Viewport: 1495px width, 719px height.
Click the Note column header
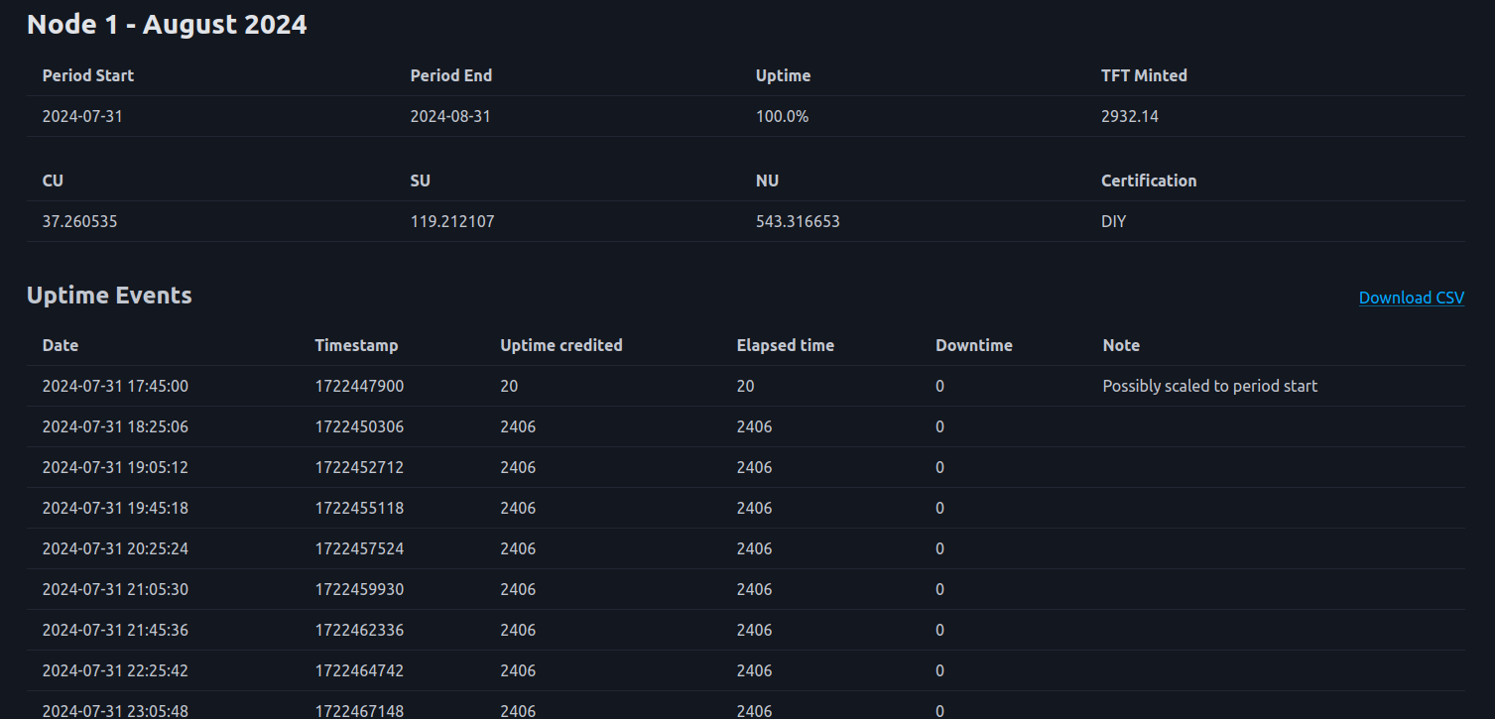click(x=1121, y=345)
